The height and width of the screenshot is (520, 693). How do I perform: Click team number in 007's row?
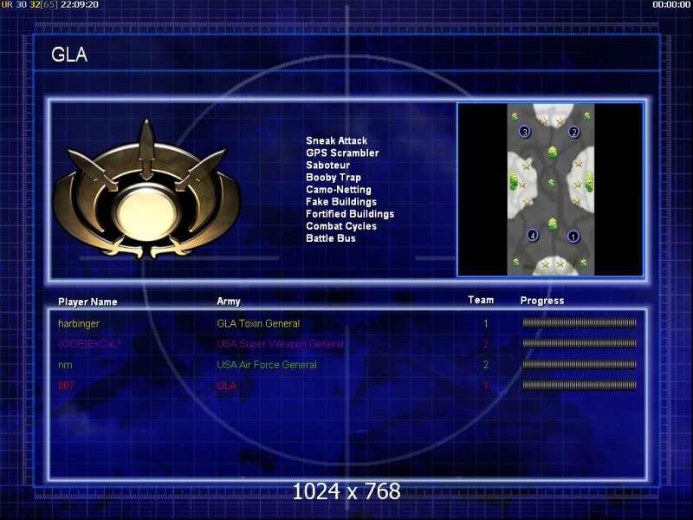point(486,386)
